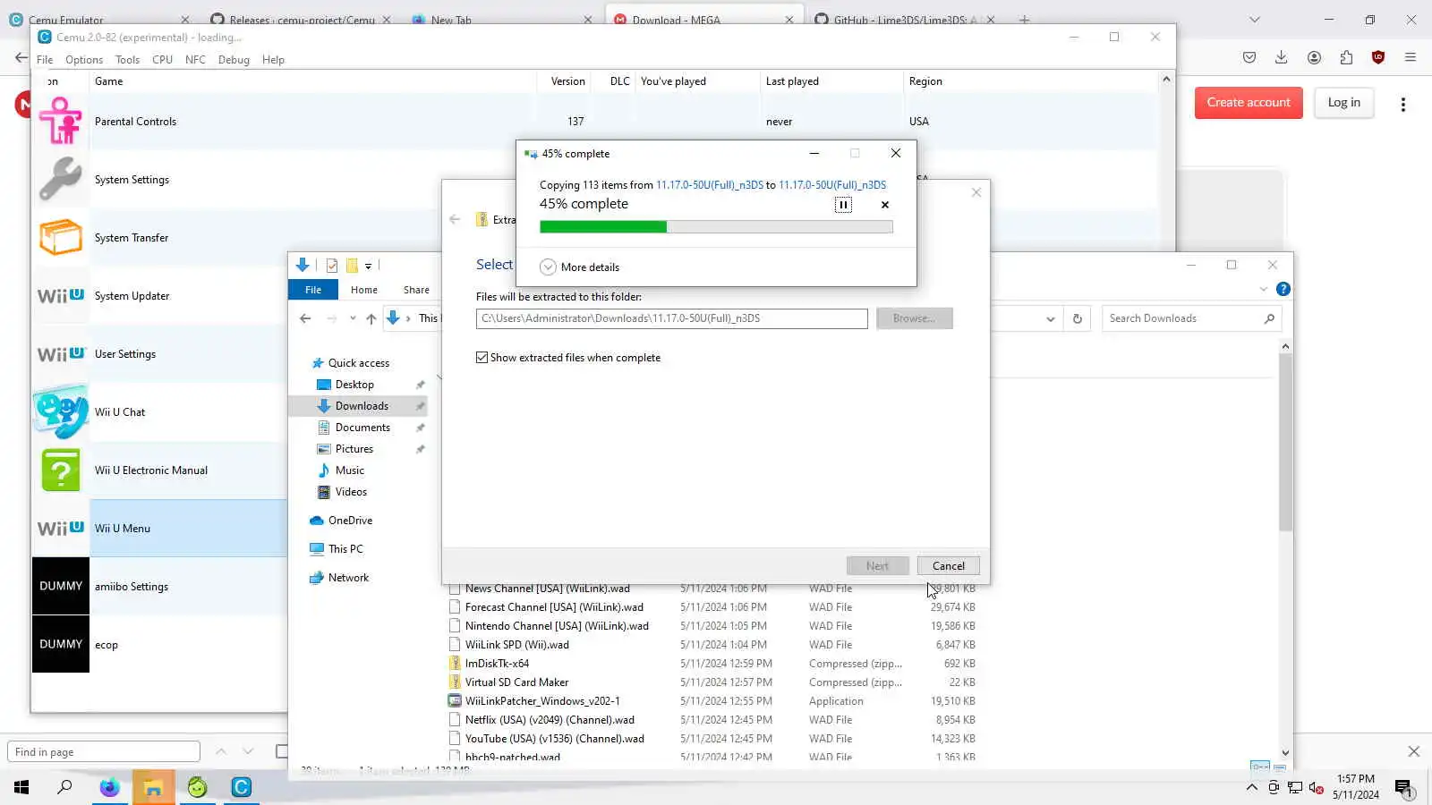Navigate back in File Explorer

tap(305, 318)
